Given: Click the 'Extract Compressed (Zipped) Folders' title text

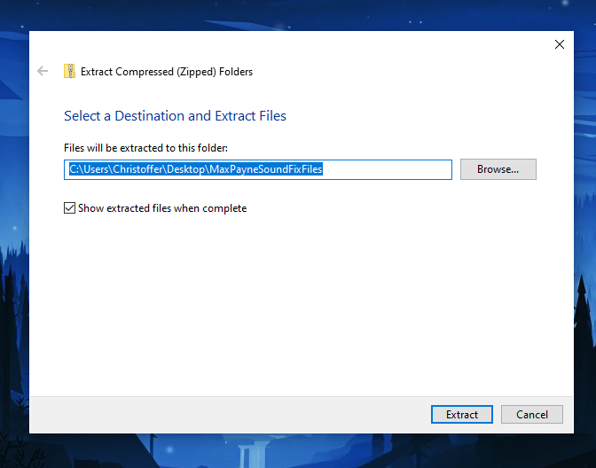Looking at the screenshot, I should click(x=166, y=72).
